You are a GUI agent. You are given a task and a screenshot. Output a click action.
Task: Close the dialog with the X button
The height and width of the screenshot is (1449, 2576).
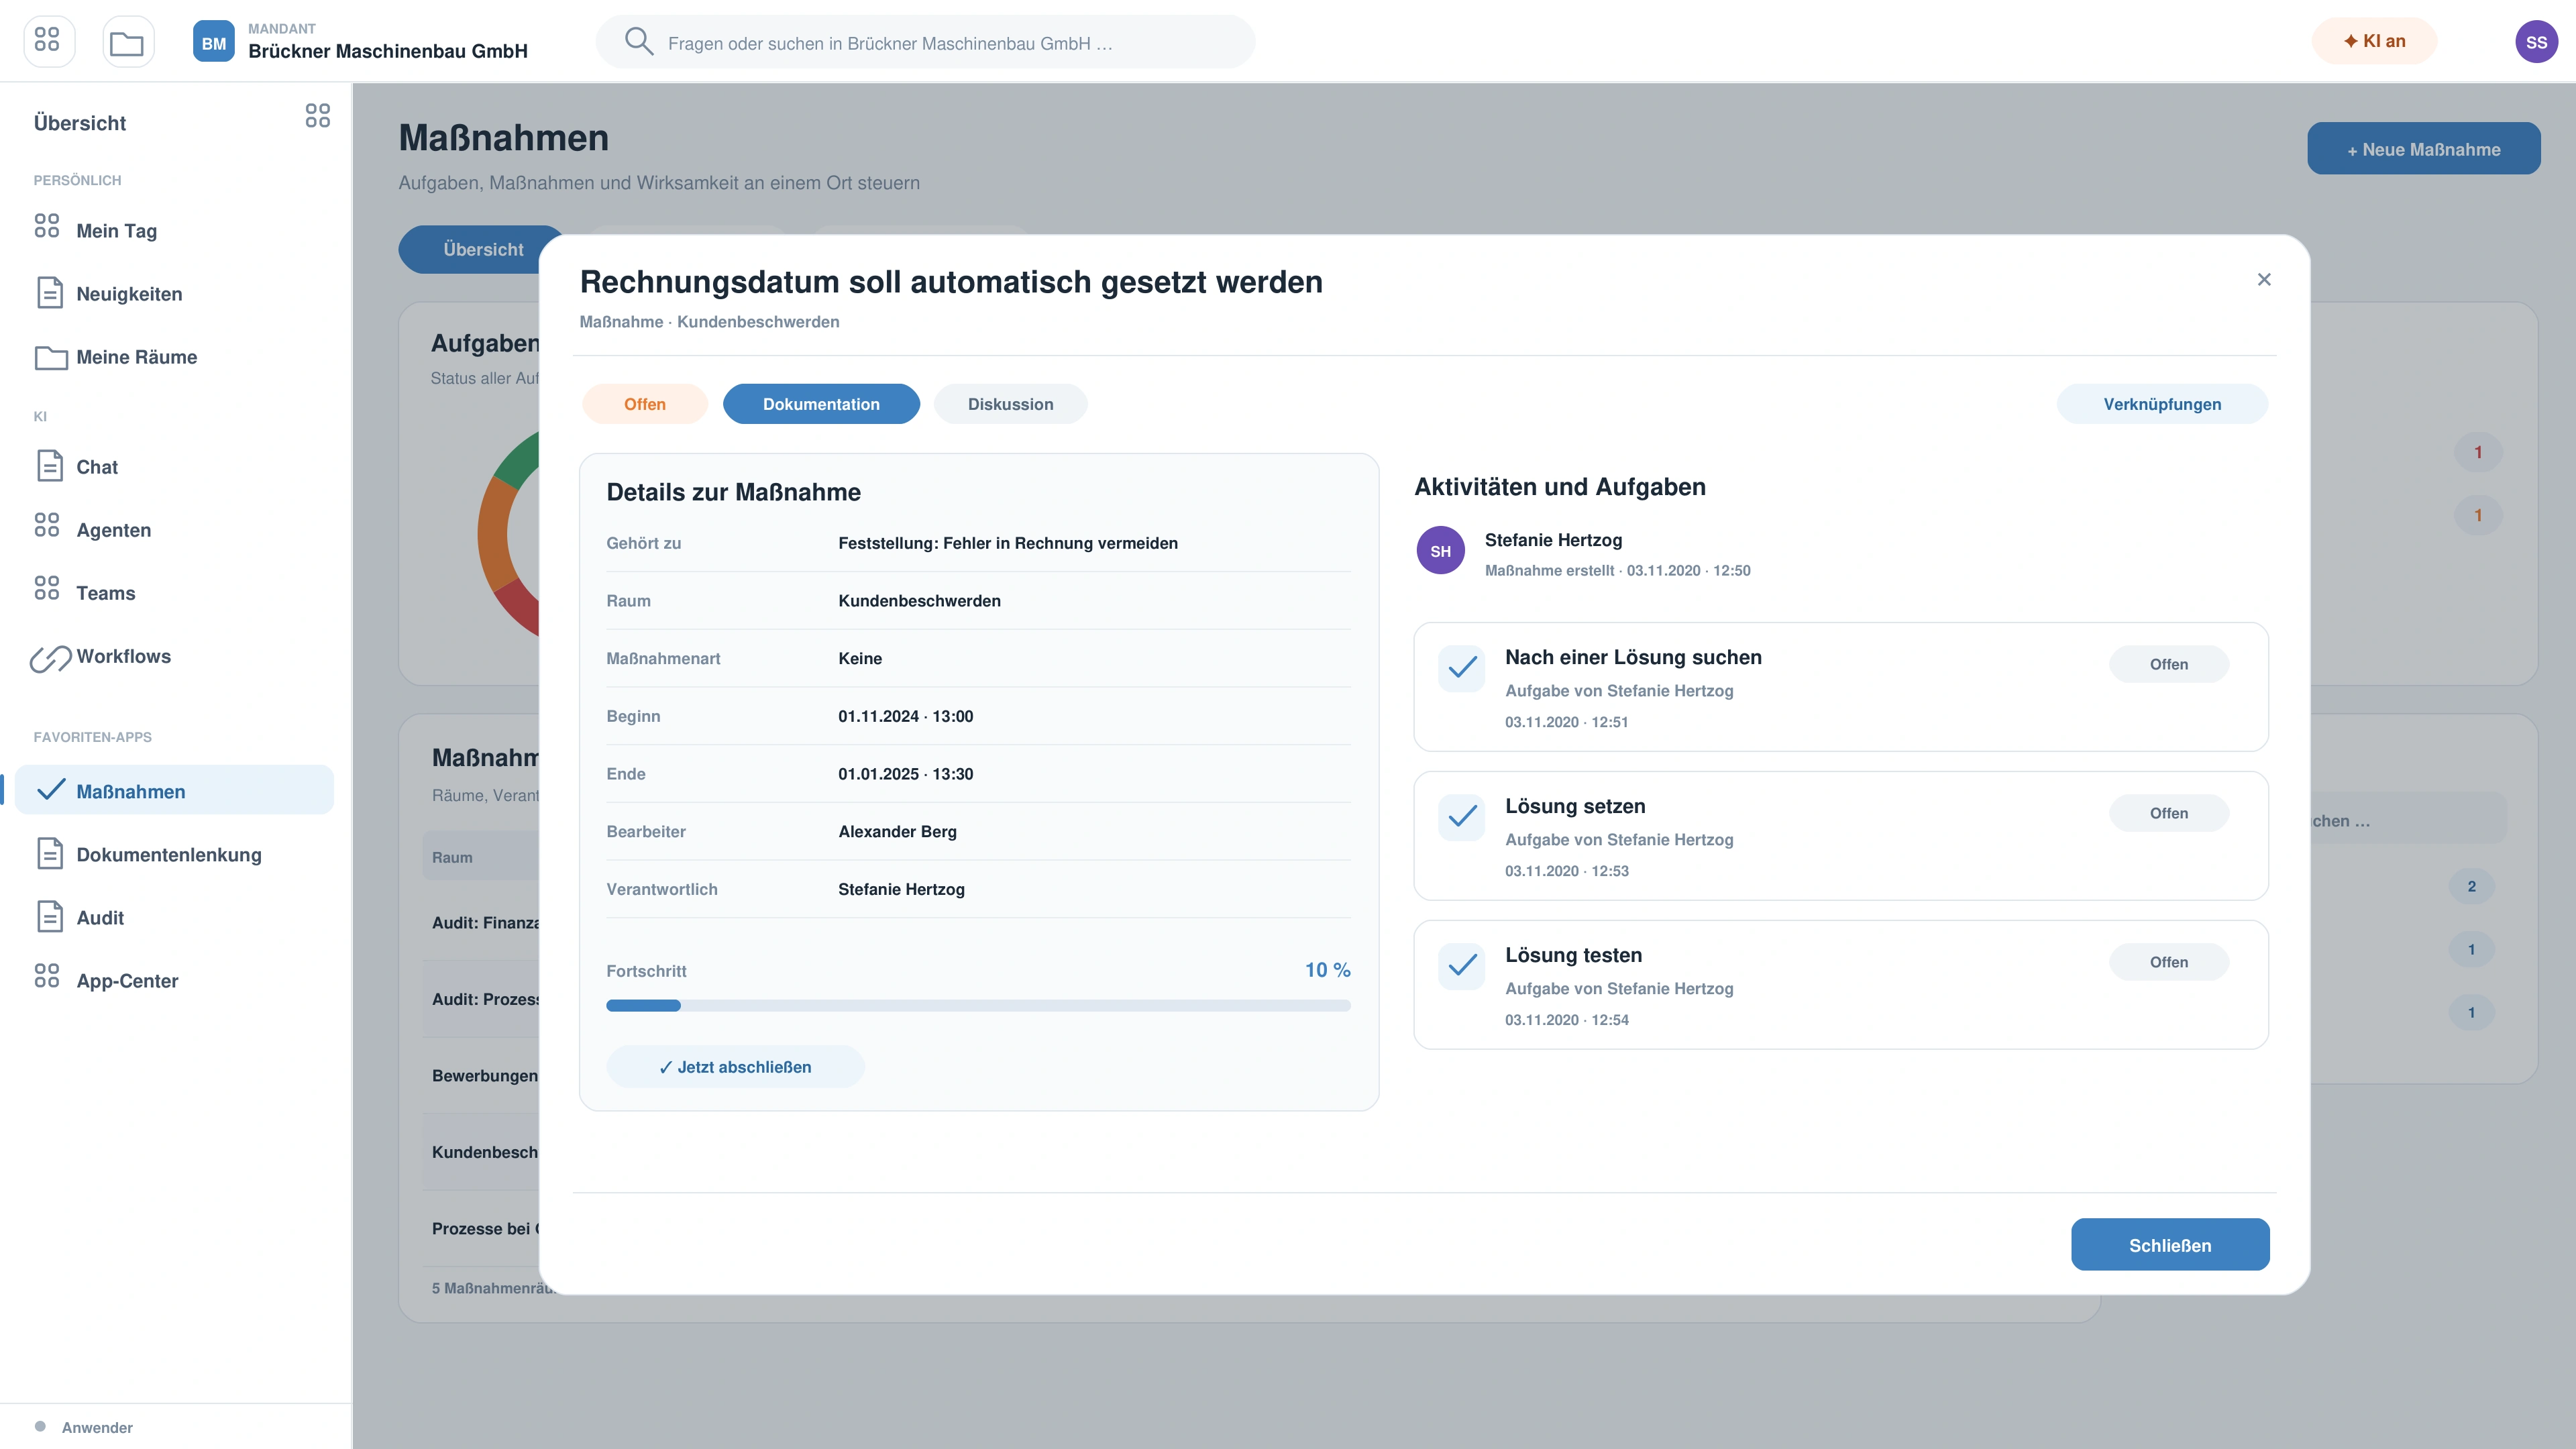pos(2264,279)
